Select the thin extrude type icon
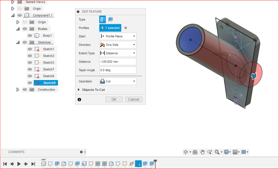This screenshot has width=279, height=169. coord(111,19)
